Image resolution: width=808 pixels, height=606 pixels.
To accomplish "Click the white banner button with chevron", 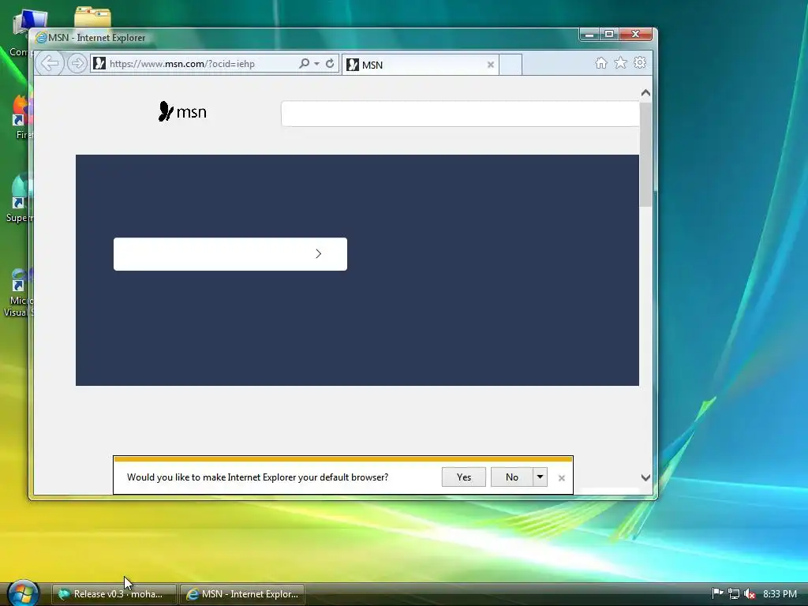I will coord(230,253).
